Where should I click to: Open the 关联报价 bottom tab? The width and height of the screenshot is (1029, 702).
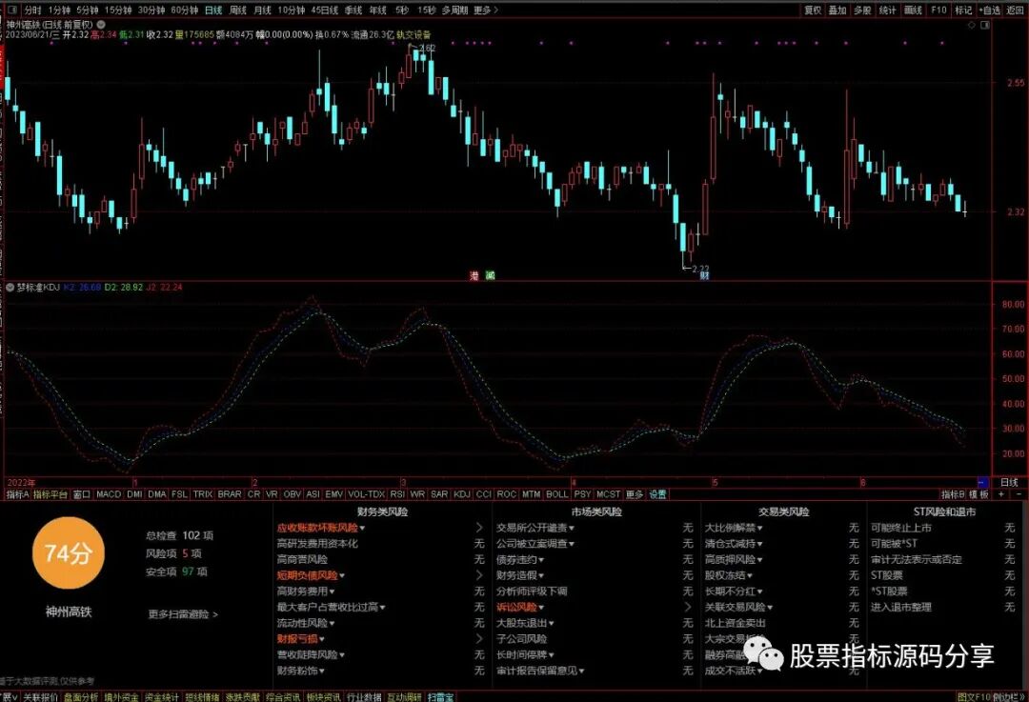[x=41, y=696]
